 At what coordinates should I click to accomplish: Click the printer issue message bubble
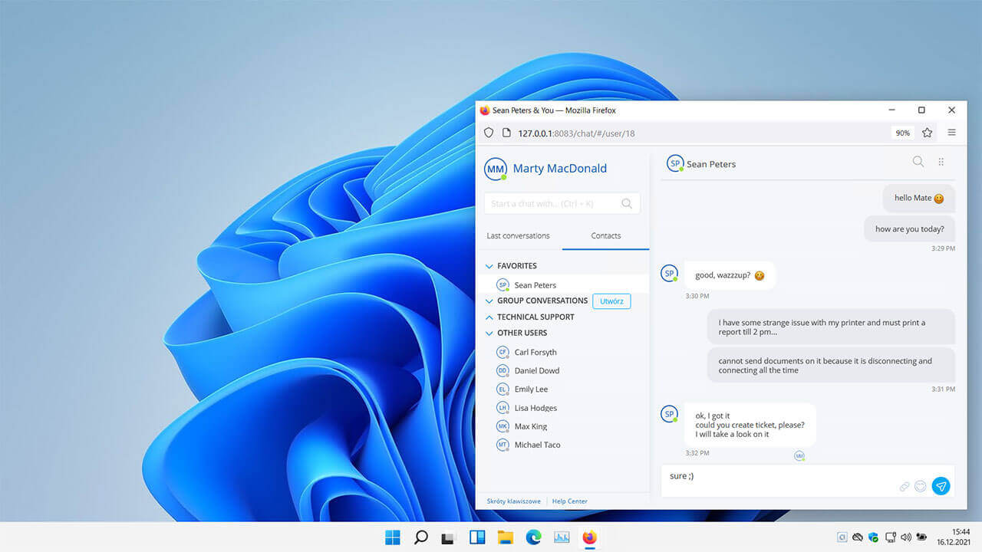(x=831, y=327)
